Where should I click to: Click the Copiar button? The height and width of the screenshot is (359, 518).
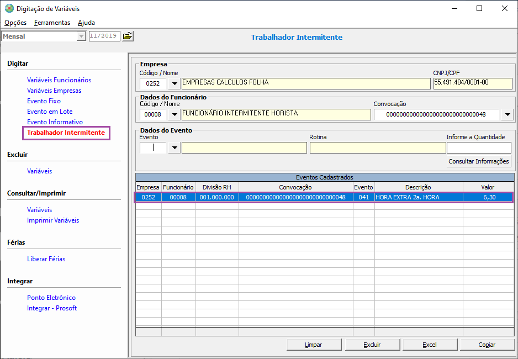point(487,345)
